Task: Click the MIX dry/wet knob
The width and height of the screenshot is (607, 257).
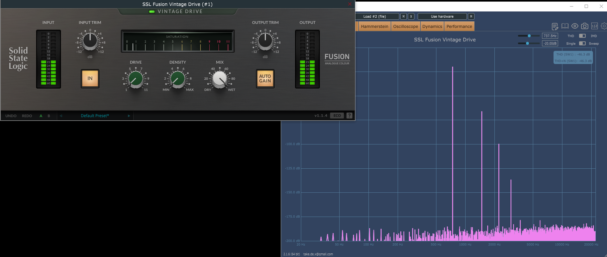Action: click(220, 79)
